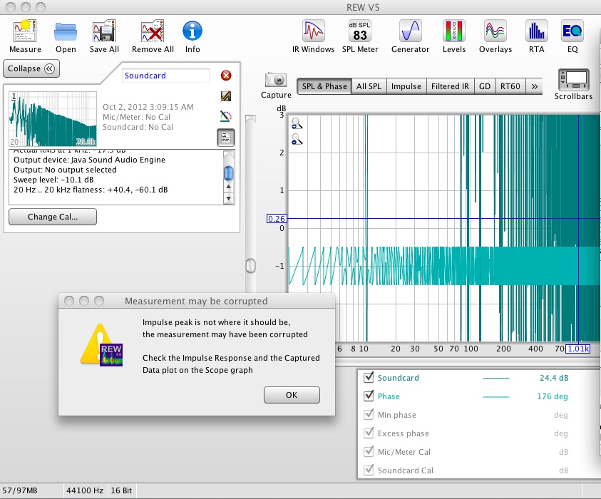This screenshot has width=601, height=499.
Task: Select the SPL & Phase tab
Action: [324, 86]
